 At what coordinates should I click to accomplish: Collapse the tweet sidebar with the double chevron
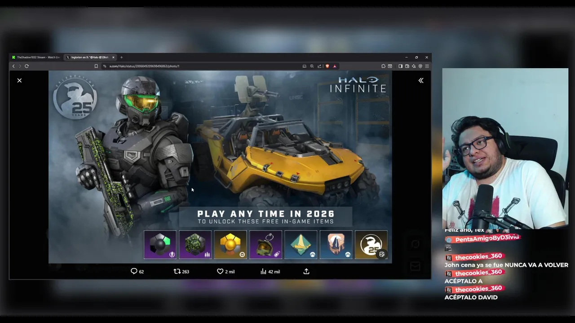click(x=421, y=80)
